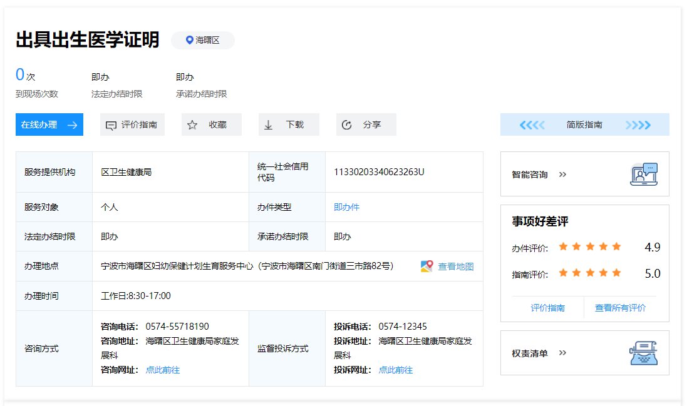Click the 智能咨询 computer chat icon
Screen dimensions: 687x406
(x=643, y=175)
